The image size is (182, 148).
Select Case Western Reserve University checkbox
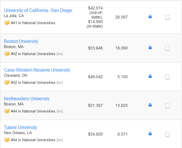167,77
